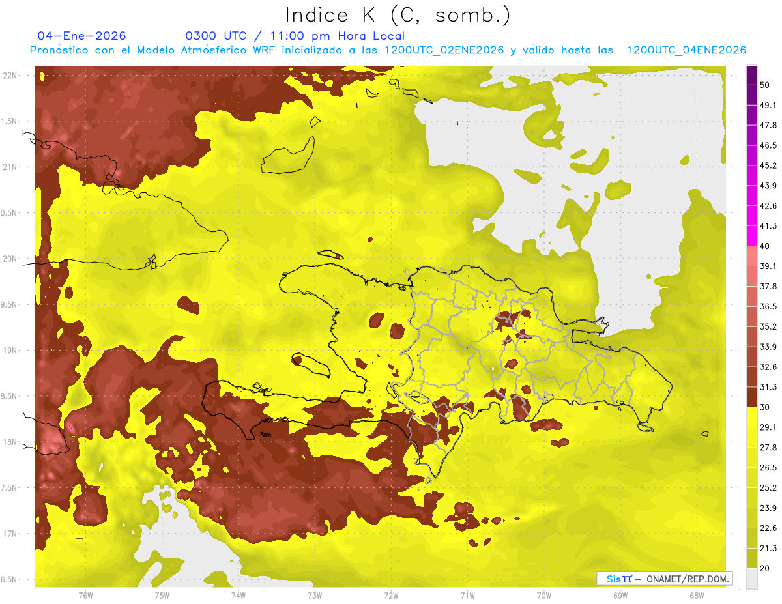Image resolution: width=782 pixels, height=604 pixels.
Task: Click the "50" value on the color scale
Action: [x=766, y=85]
